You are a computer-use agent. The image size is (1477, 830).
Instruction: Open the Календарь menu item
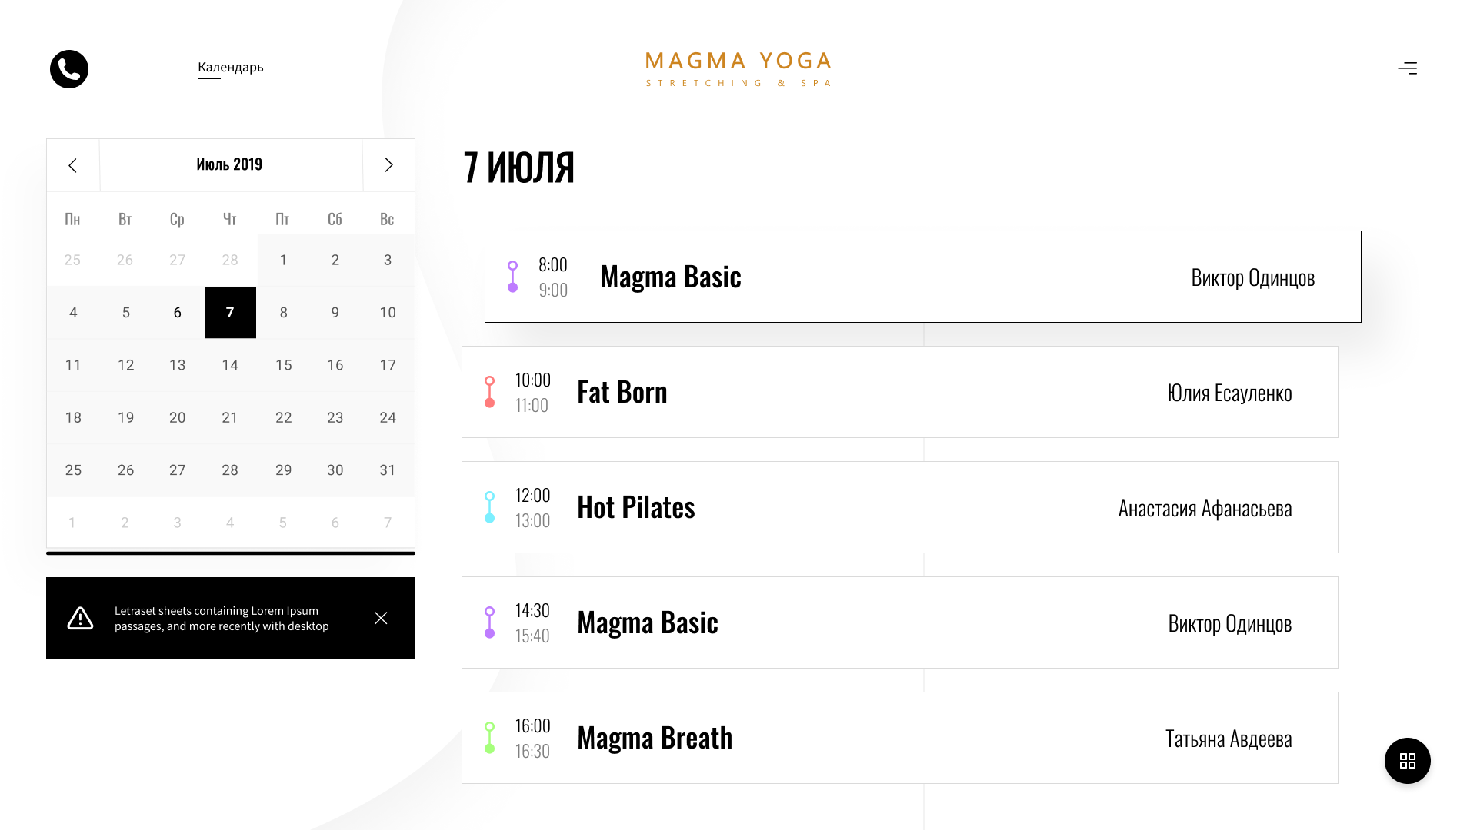click(x=231, y=67)
